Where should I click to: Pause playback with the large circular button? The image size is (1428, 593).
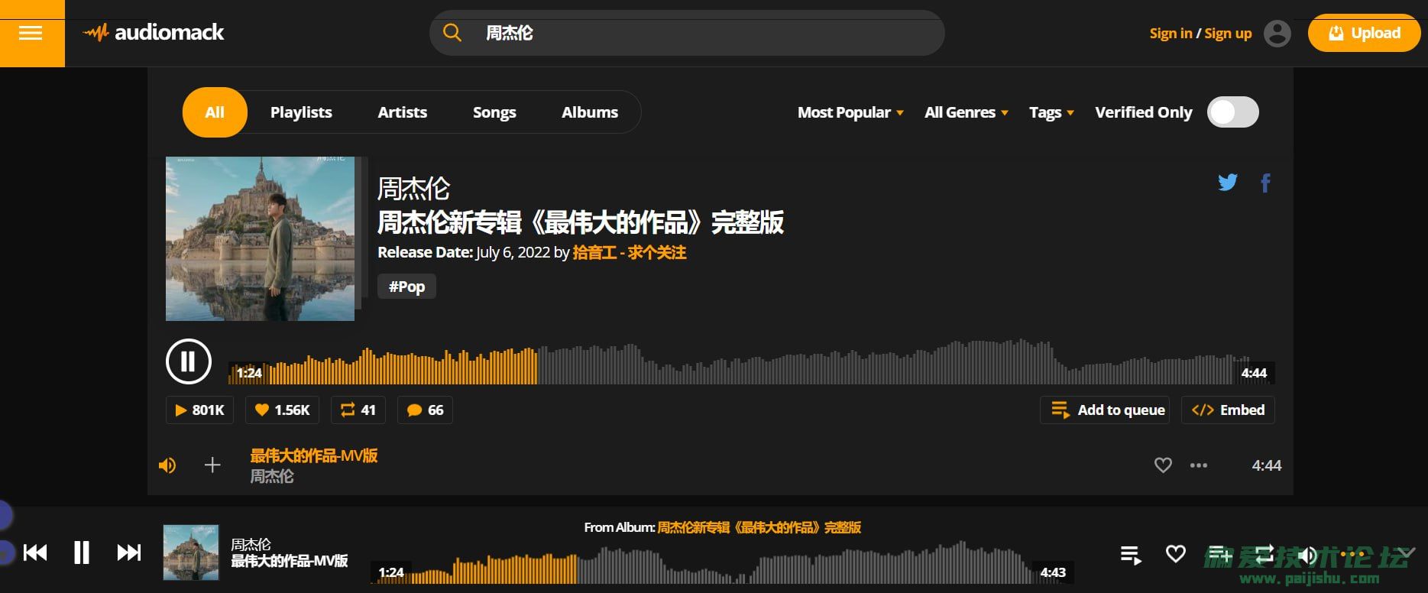[x=188, y=361]
